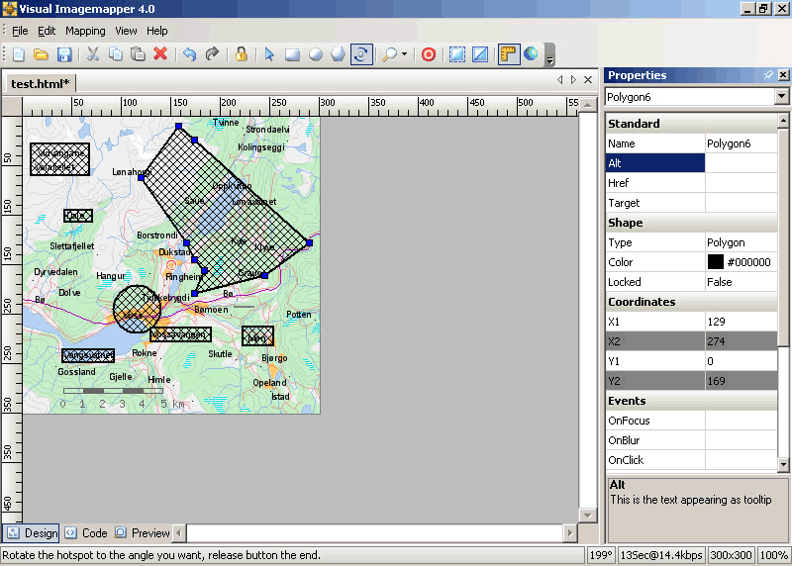Image resolution: width=792 pixels, height=566 pixels.
Task: Lock the hotspot with padlock icon
Action: (241, 54)
